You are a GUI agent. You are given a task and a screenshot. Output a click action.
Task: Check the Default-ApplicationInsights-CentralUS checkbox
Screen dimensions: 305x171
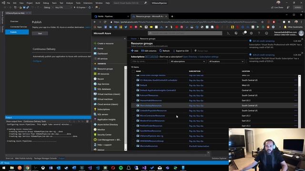pyautogui.click(x=133, y=90)
